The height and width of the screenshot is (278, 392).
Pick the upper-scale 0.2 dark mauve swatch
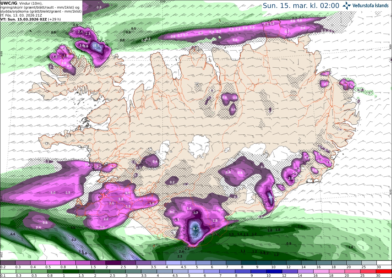coord(8,263)
